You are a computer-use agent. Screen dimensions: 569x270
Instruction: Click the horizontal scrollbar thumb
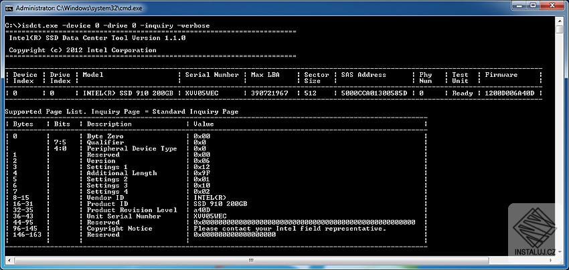coord(251,260)
